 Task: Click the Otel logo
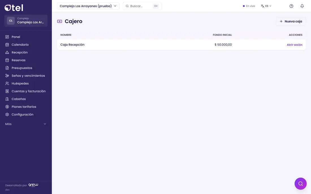pos(14,8)
